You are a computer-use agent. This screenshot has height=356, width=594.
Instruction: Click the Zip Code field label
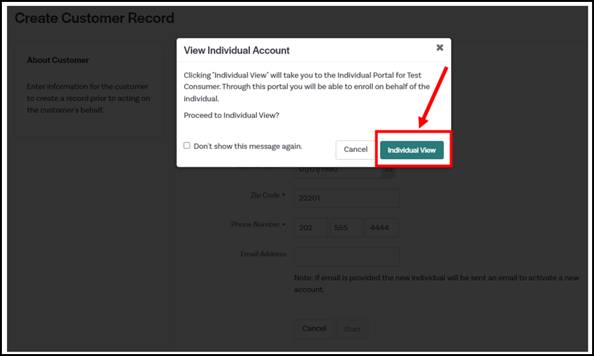(x=264, y=195)
